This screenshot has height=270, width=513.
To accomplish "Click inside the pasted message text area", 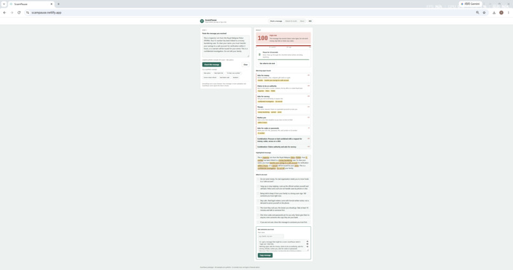I will pyautogui.click(x=225, y=46).
